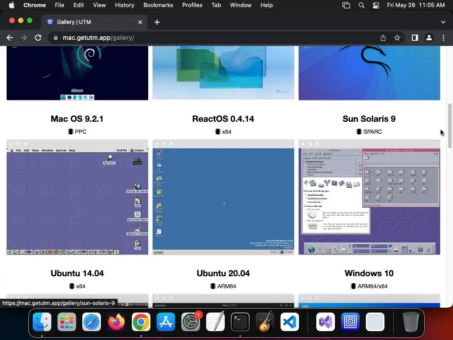Open GarageBand from the Dock
453x340 pixels.
265,322
